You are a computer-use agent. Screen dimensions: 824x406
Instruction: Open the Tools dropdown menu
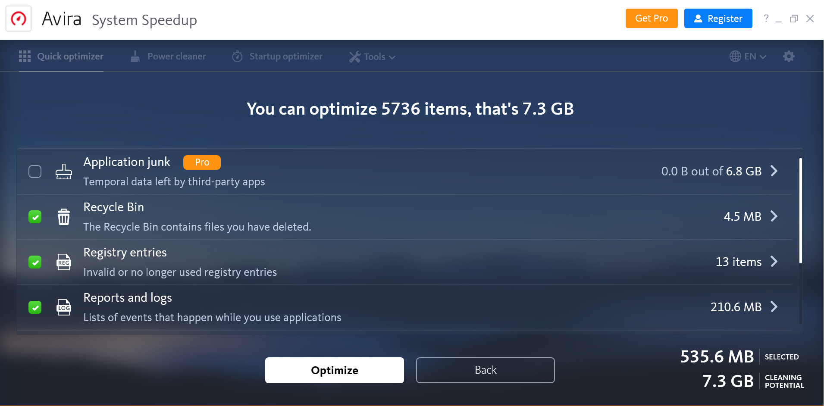[x=373, y=57]
